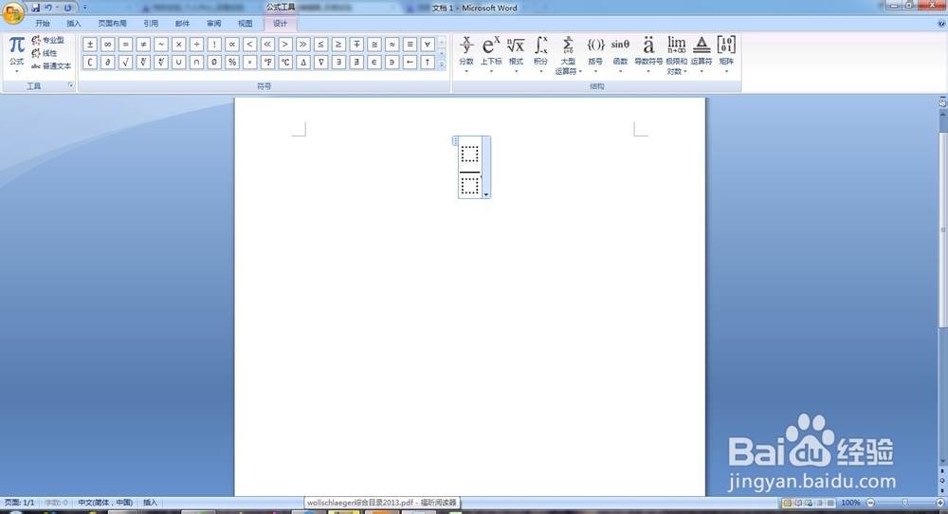Insert the square root √ symbol

tap(125, 62)
